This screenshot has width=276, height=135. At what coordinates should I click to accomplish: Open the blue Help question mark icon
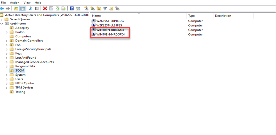[72, 9]
